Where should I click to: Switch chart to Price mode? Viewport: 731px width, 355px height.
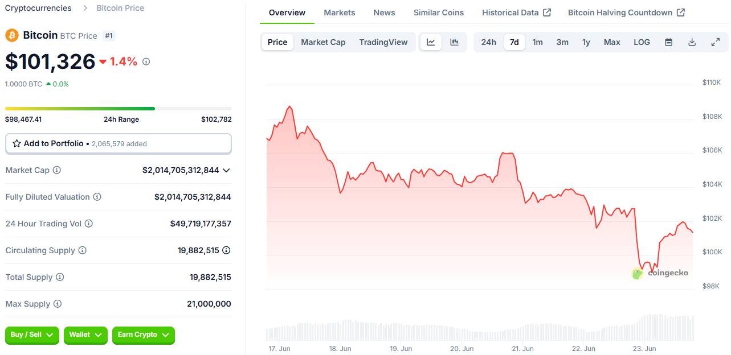click(x=277, y=42)
